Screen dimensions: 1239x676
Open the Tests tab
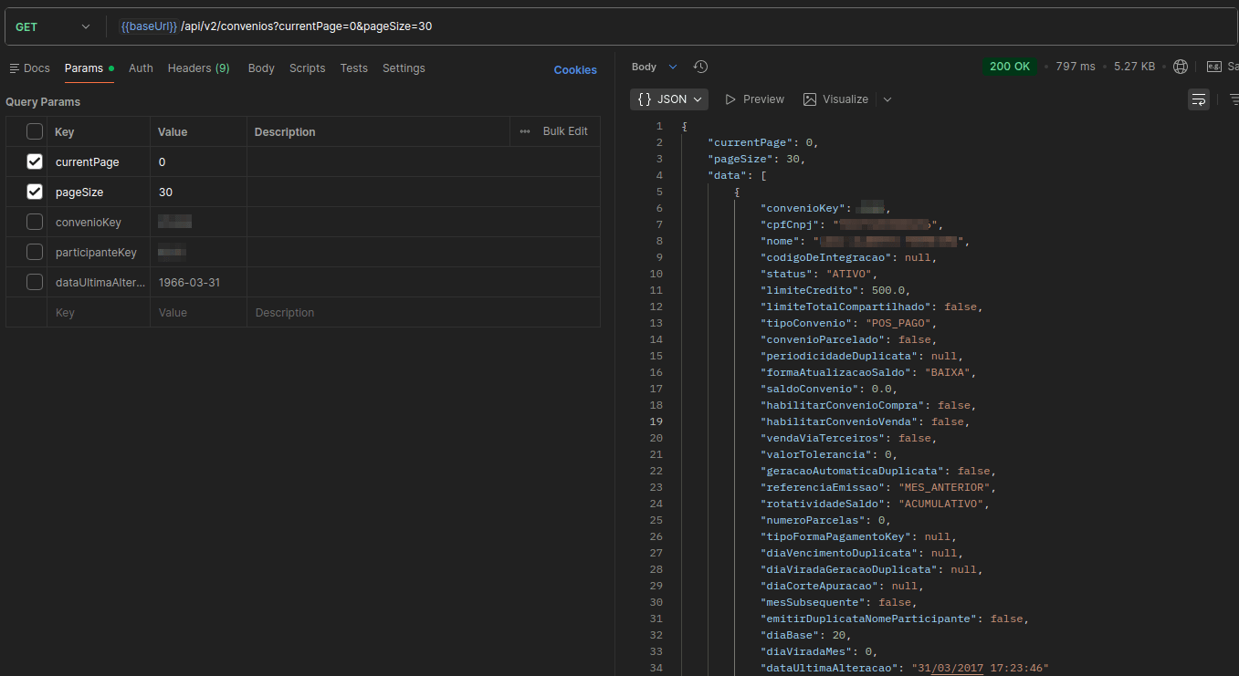coord(353,68)
